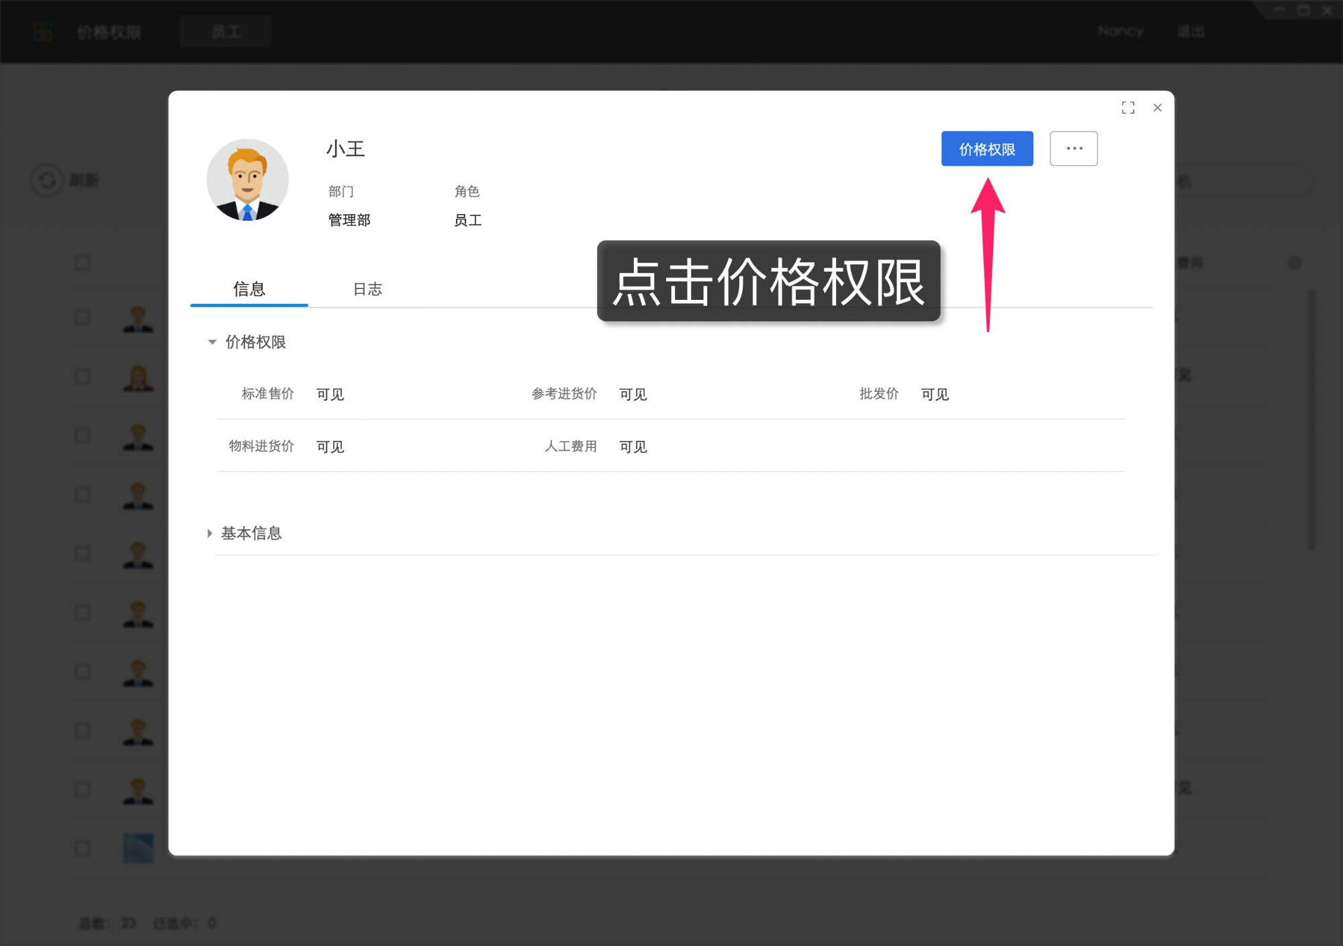
Task: Tick the checkbox of the first employee row
Action: tap(82, 317)
